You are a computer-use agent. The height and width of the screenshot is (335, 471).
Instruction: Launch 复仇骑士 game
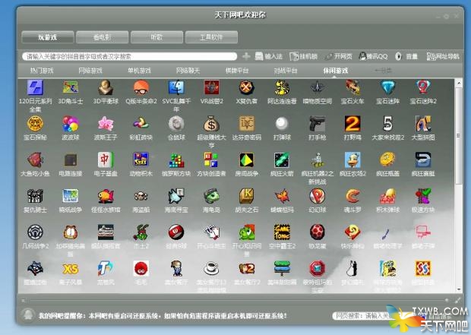point(35,196)
